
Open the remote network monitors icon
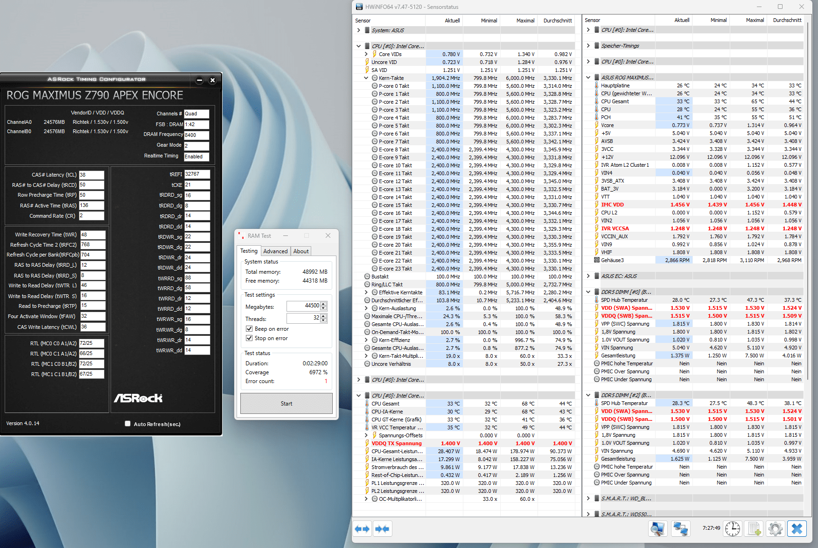(x=680, y=529)
